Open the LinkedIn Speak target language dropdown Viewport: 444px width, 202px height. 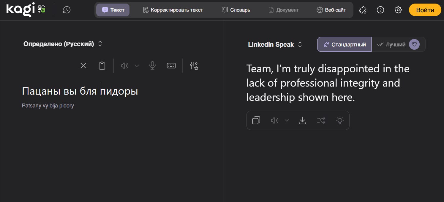coord(275,45)
